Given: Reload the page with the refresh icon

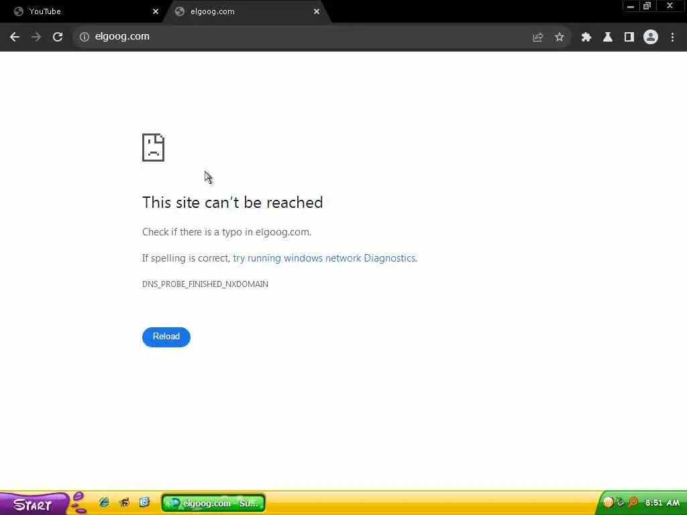Looking at the screenshot, I should click(x=58, y=37).
